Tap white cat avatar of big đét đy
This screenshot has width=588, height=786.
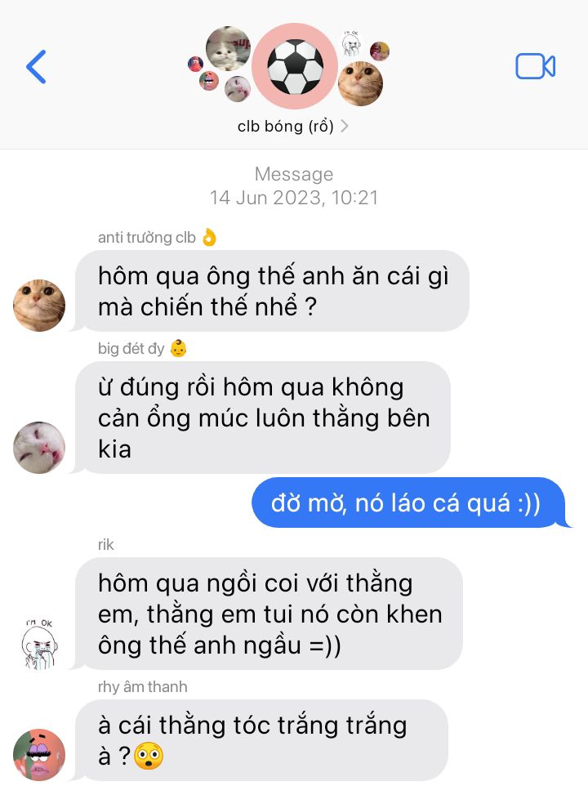pos(39,448)
